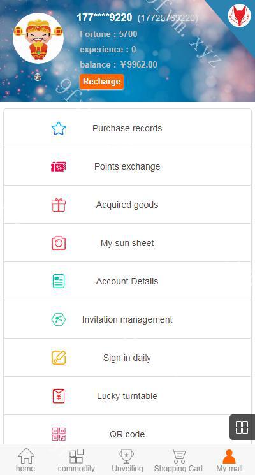
Task: Switch to the home tab
Action: point(25,460)
